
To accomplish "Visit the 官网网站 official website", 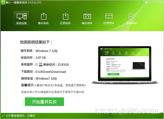I will (x=131, y=18).
